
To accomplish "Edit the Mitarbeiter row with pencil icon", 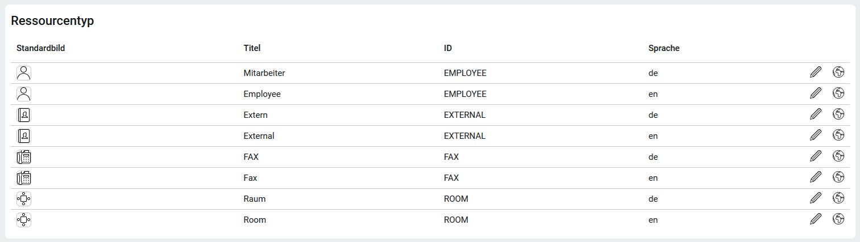I will pos(816,72).
